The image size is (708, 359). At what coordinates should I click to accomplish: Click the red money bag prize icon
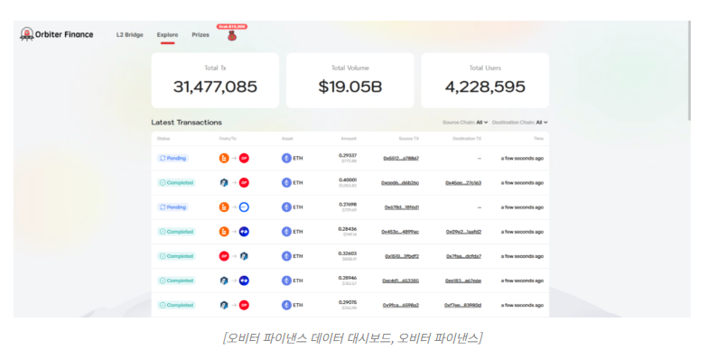232,36
